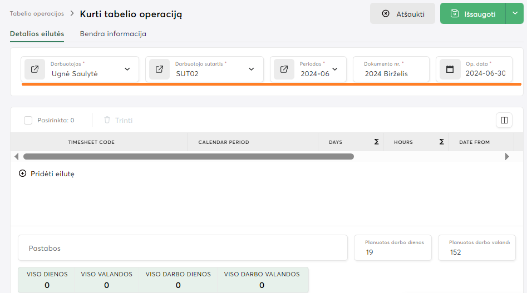Open the Op. data calendar icon

click(x=450, y=69)
